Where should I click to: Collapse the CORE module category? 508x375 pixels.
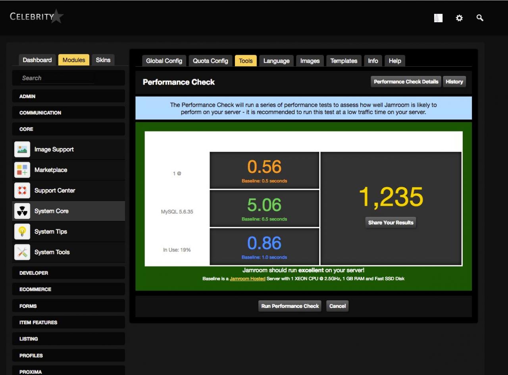[69, 129]
